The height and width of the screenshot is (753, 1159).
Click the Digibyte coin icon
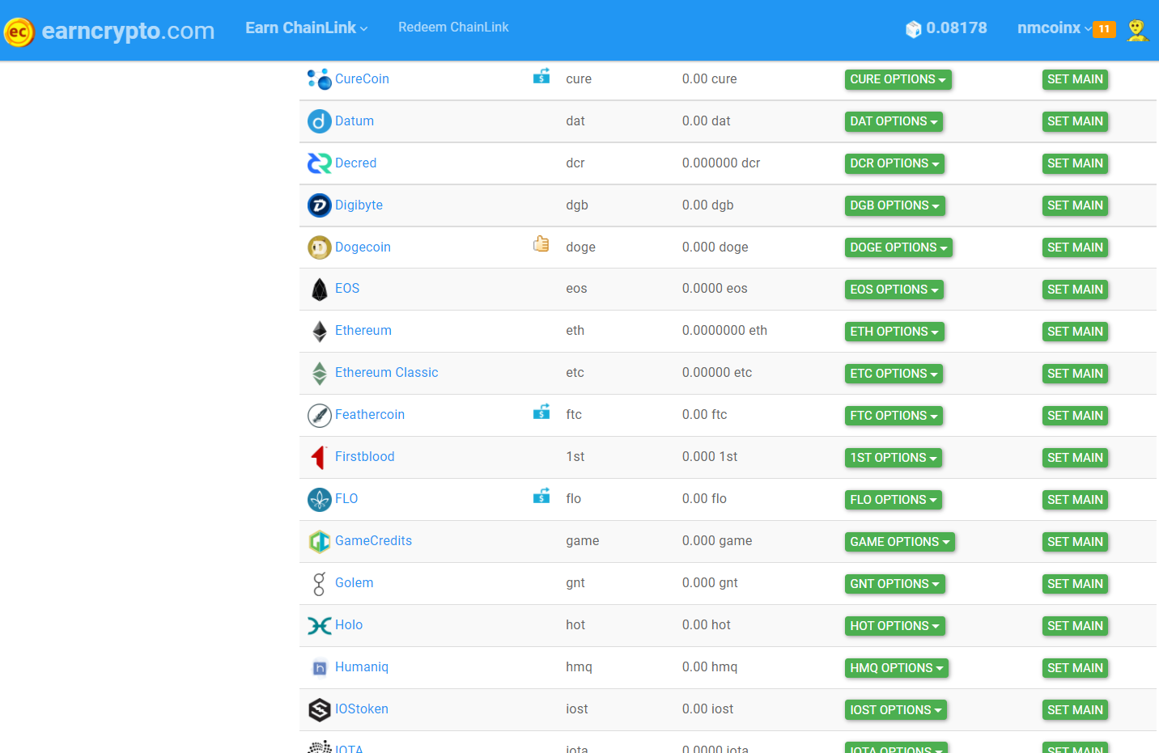tap(320, 205)
